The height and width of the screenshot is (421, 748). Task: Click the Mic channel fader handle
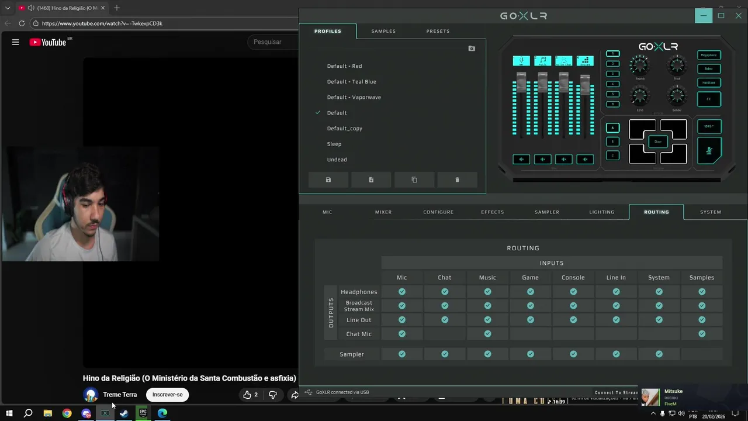tap(521, 82)
